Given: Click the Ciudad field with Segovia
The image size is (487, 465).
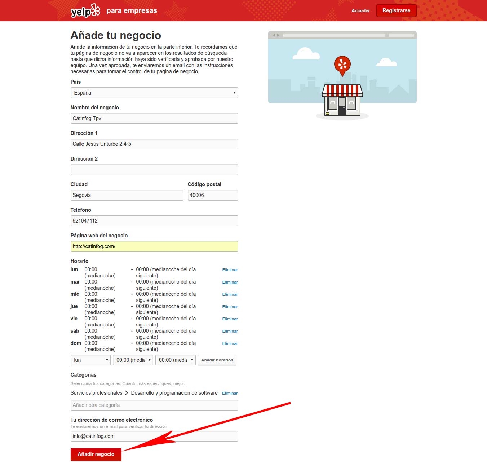Looking at the screenshot, I should click(127, 195).
